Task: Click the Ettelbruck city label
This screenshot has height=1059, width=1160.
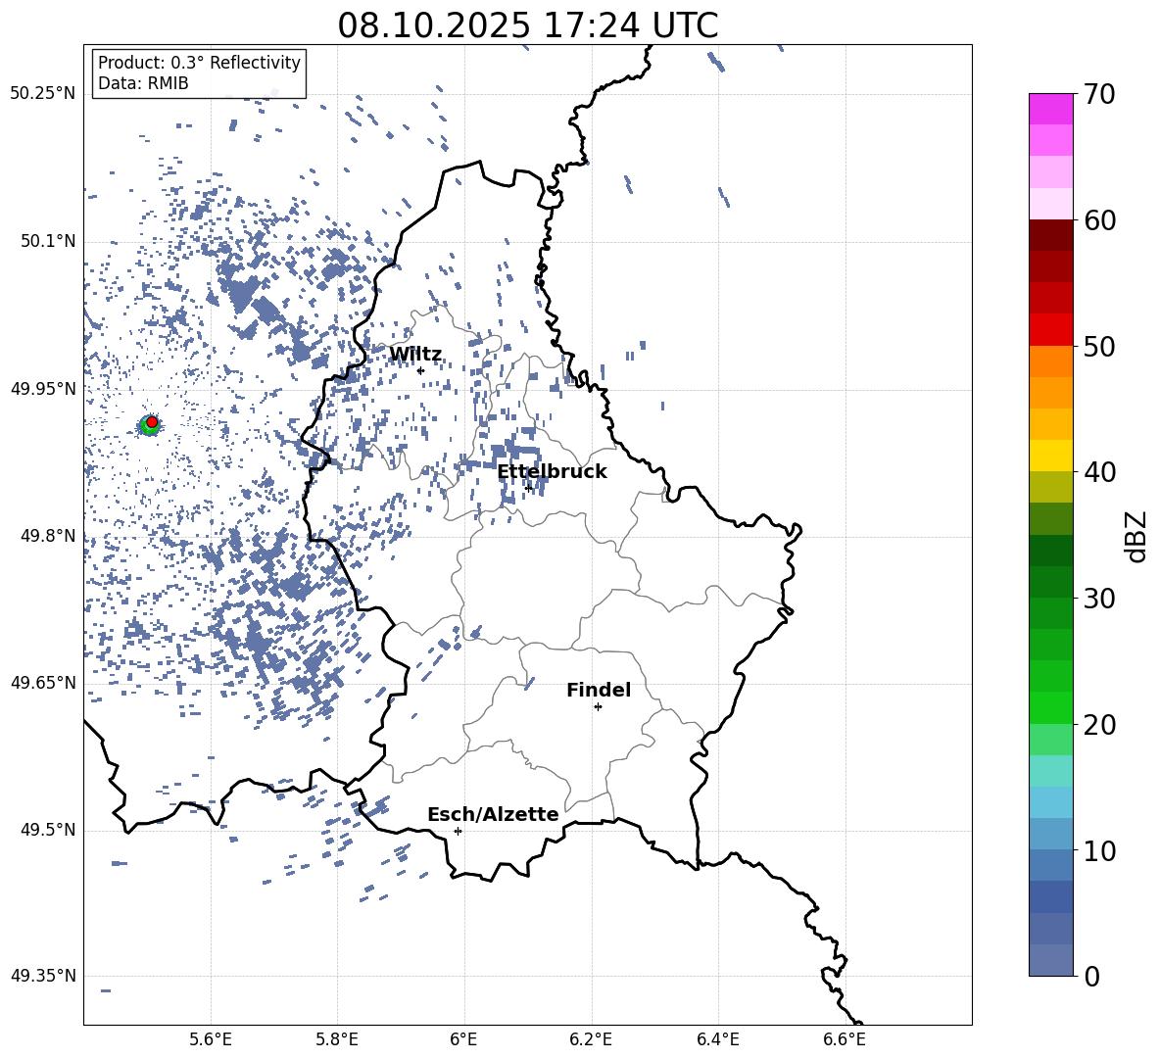Action: [552, 471]
